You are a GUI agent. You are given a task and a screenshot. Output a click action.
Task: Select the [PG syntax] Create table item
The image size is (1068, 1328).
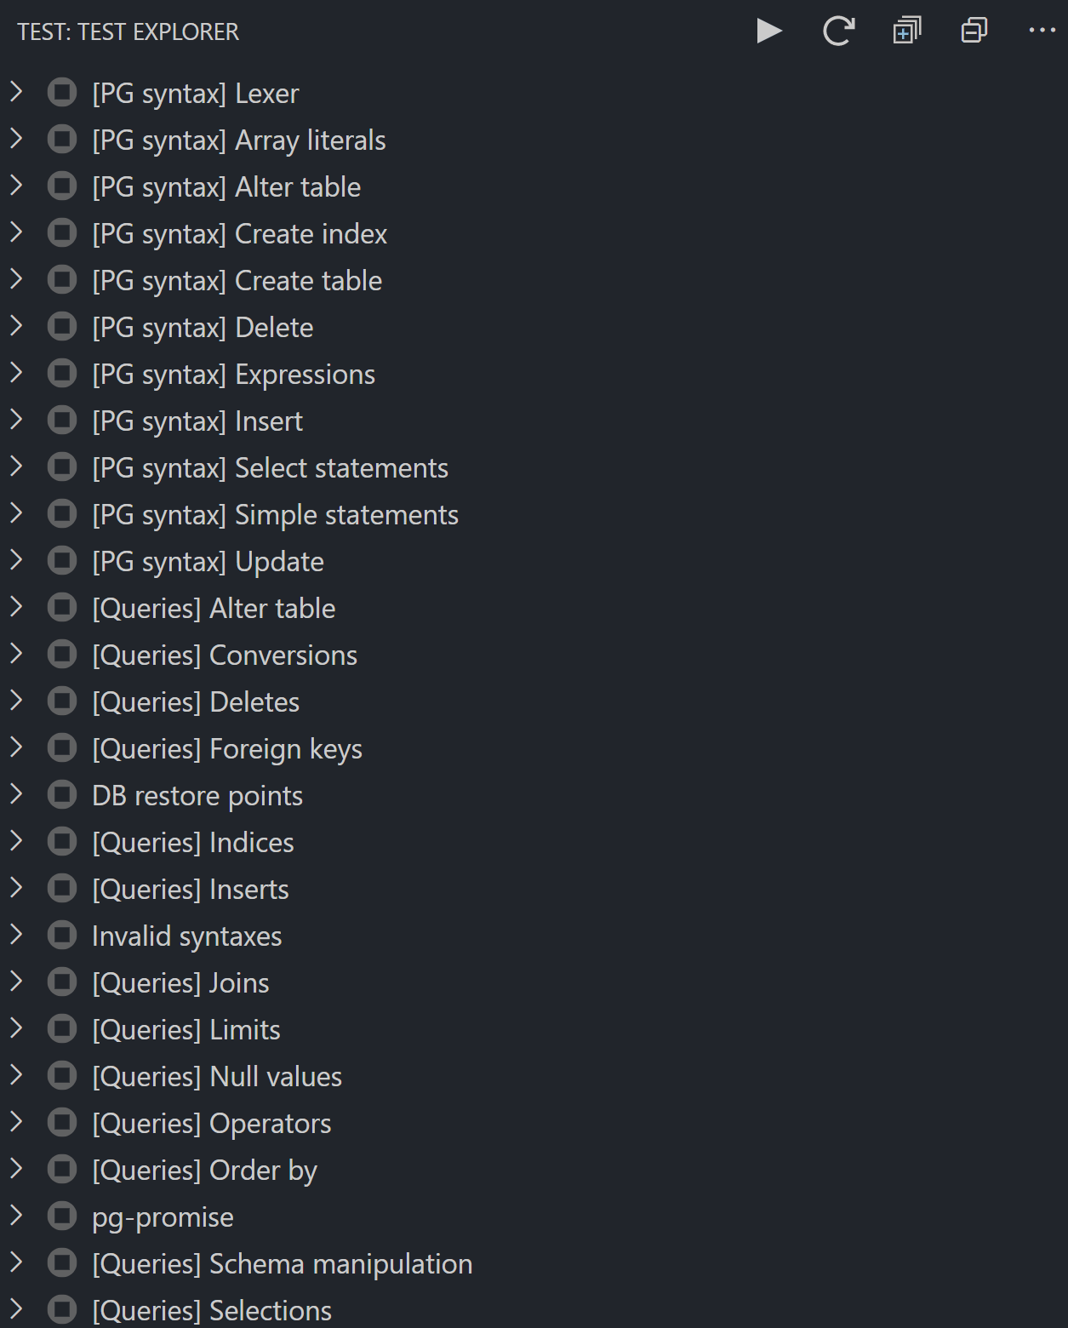(x=534, y=280)
